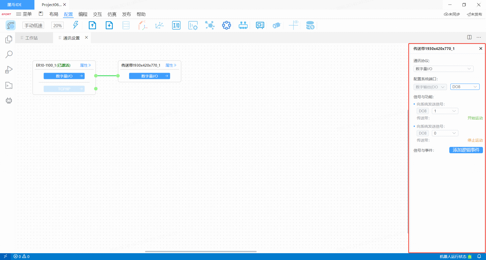Click the database sync toolbar icon
This screenshot has height=260, width=486.
point(310,25)
